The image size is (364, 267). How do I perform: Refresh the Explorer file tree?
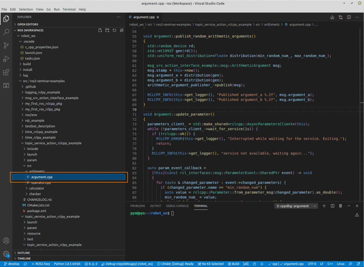coord(114,30)
